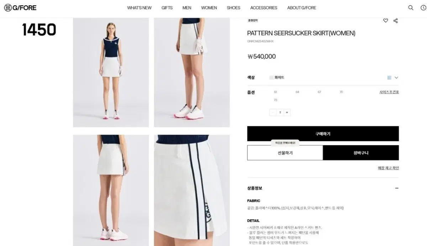Open the search magnifier icon
This screenshot has width=427, height=246.
(x=411, y=7)
